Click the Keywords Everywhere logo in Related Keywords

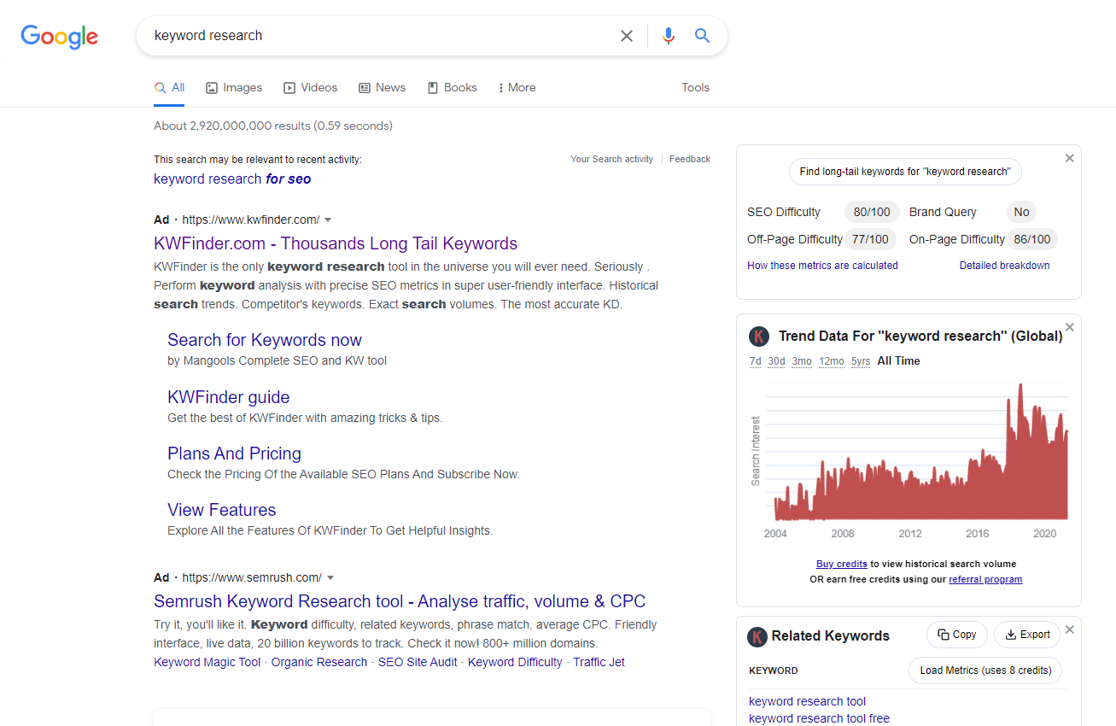[757, 636]
